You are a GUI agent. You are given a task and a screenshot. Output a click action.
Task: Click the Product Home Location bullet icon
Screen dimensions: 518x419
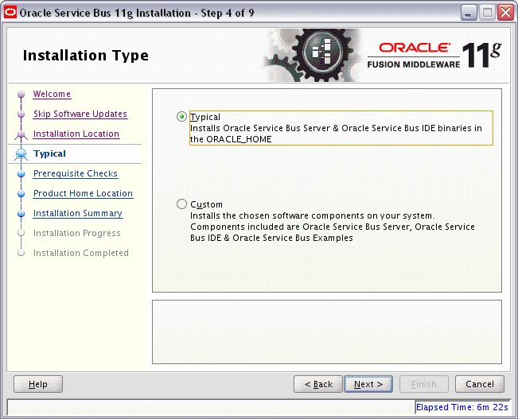pos(21,194)
